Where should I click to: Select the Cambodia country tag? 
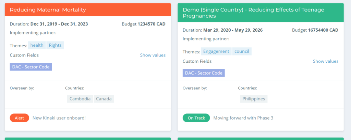80,99
